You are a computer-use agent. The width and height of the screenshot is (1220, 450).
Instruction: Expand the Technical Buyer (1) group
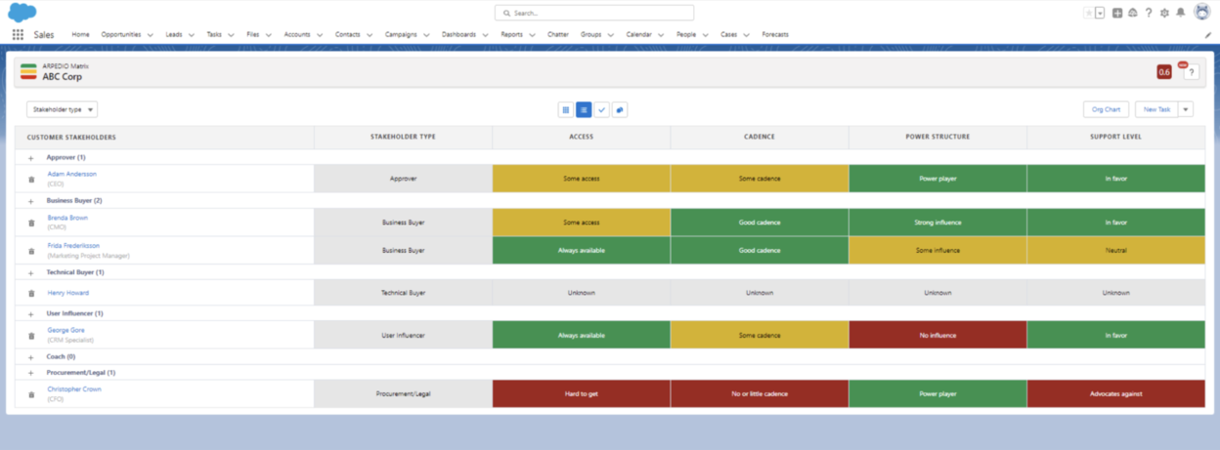[x=31, y=272]
